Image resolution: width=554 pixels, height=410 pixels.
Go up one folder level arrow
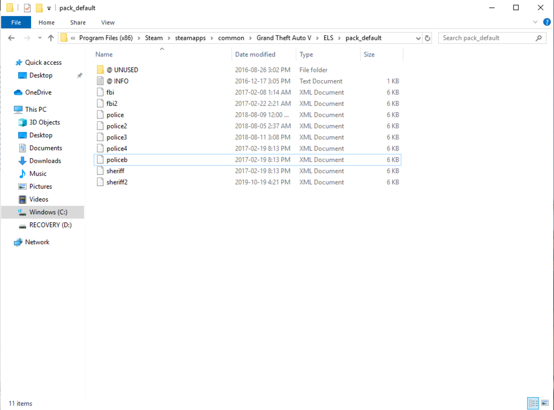click(x=51, y=38)
